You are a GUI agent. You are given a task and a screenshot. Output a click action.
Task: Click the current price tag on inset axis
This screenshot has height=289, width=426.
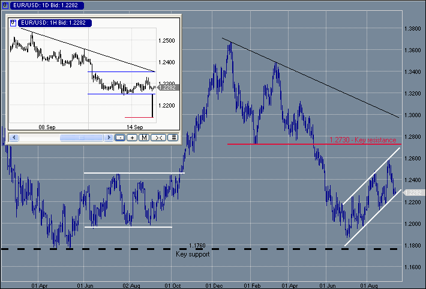tap(167, 88)
